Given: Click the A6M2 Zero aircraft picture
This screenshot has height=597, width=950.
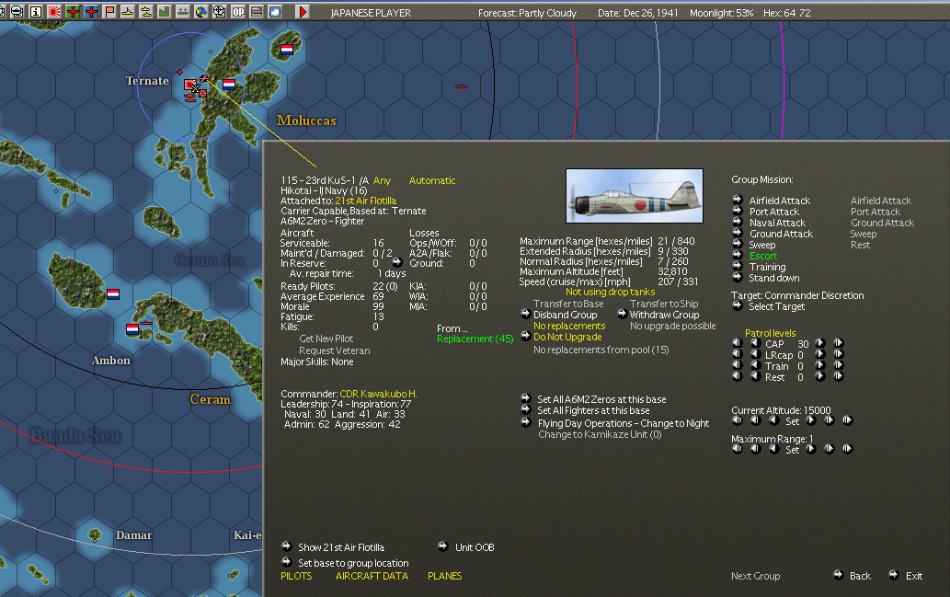Looking at the screenshot, I should pyautogui.click(x=635, y=196).
